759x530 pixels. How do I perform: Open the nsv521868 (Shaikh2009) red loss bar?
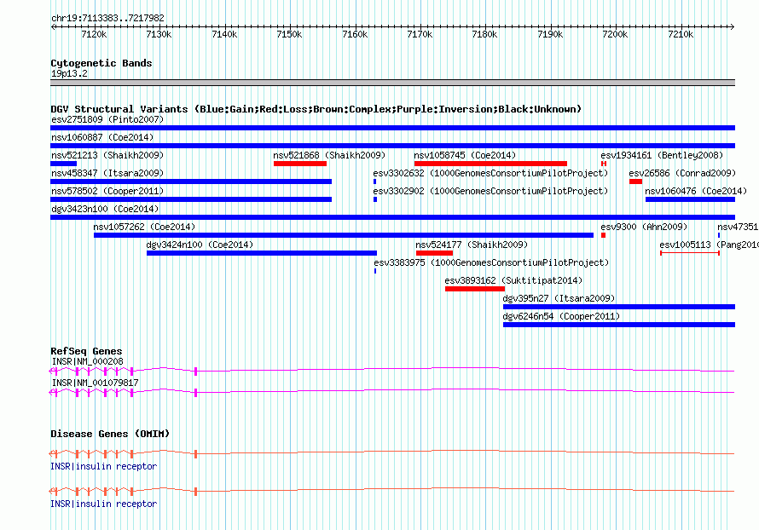coord(300,164)
